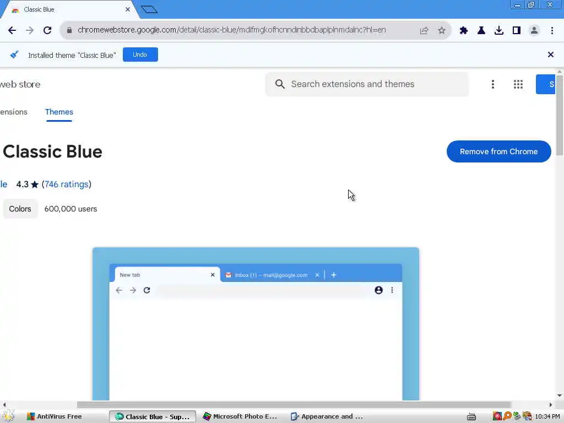Open Web Store more options menu
The image size is (564, 423).
tap(493, 84)
